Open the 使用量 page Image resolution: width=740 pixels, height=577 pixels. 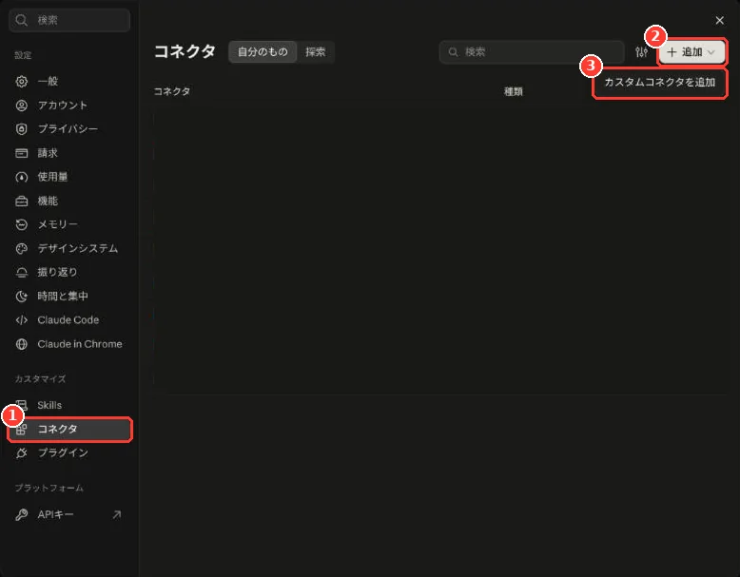click(x=69, y=177)
